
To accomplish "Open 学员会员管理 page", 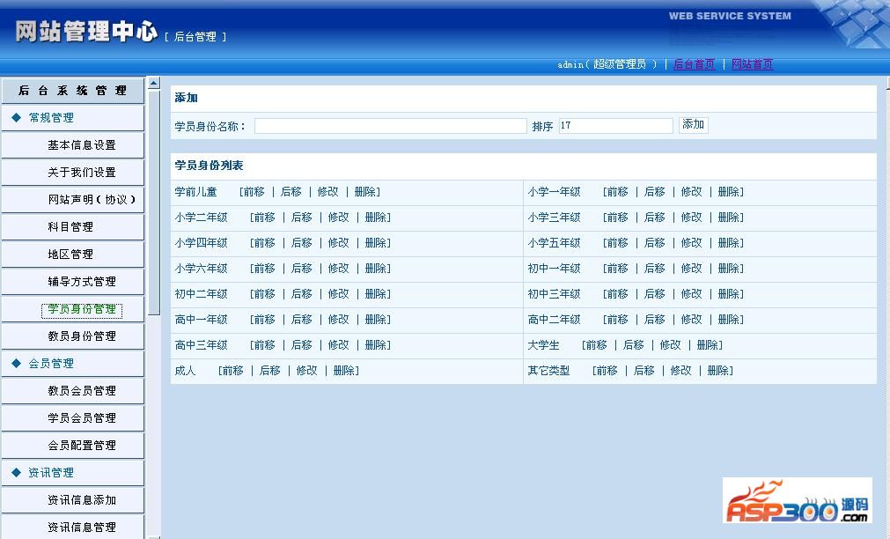I will (x=82, y=417).
